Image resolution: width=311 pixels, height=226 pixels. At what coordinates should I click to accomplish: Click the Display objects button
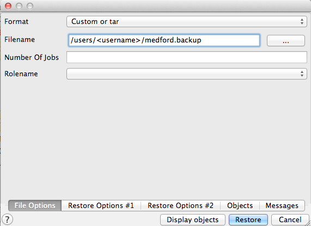[x=193, y=219]
